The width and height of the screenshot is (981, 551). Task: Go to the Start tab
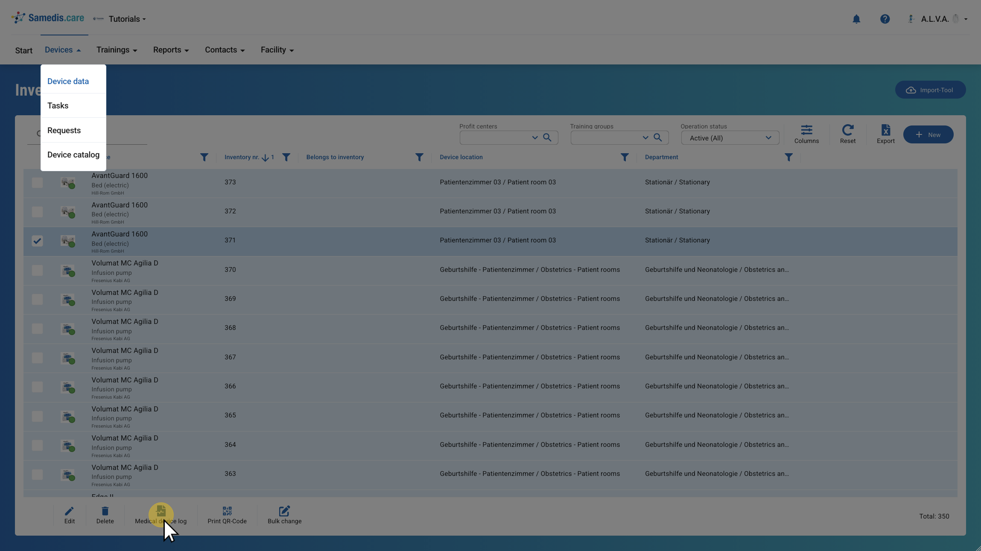pos(24,50)
